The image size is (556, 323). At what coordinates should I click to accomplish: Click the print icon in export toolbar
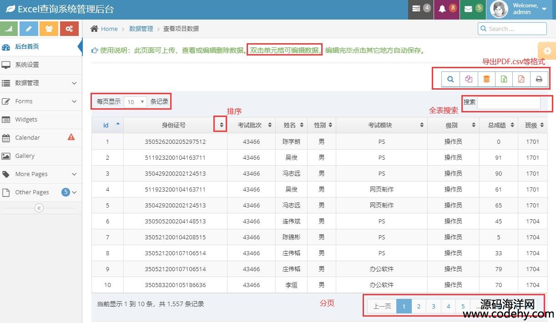pyautogui.click(x=539, y=79)
